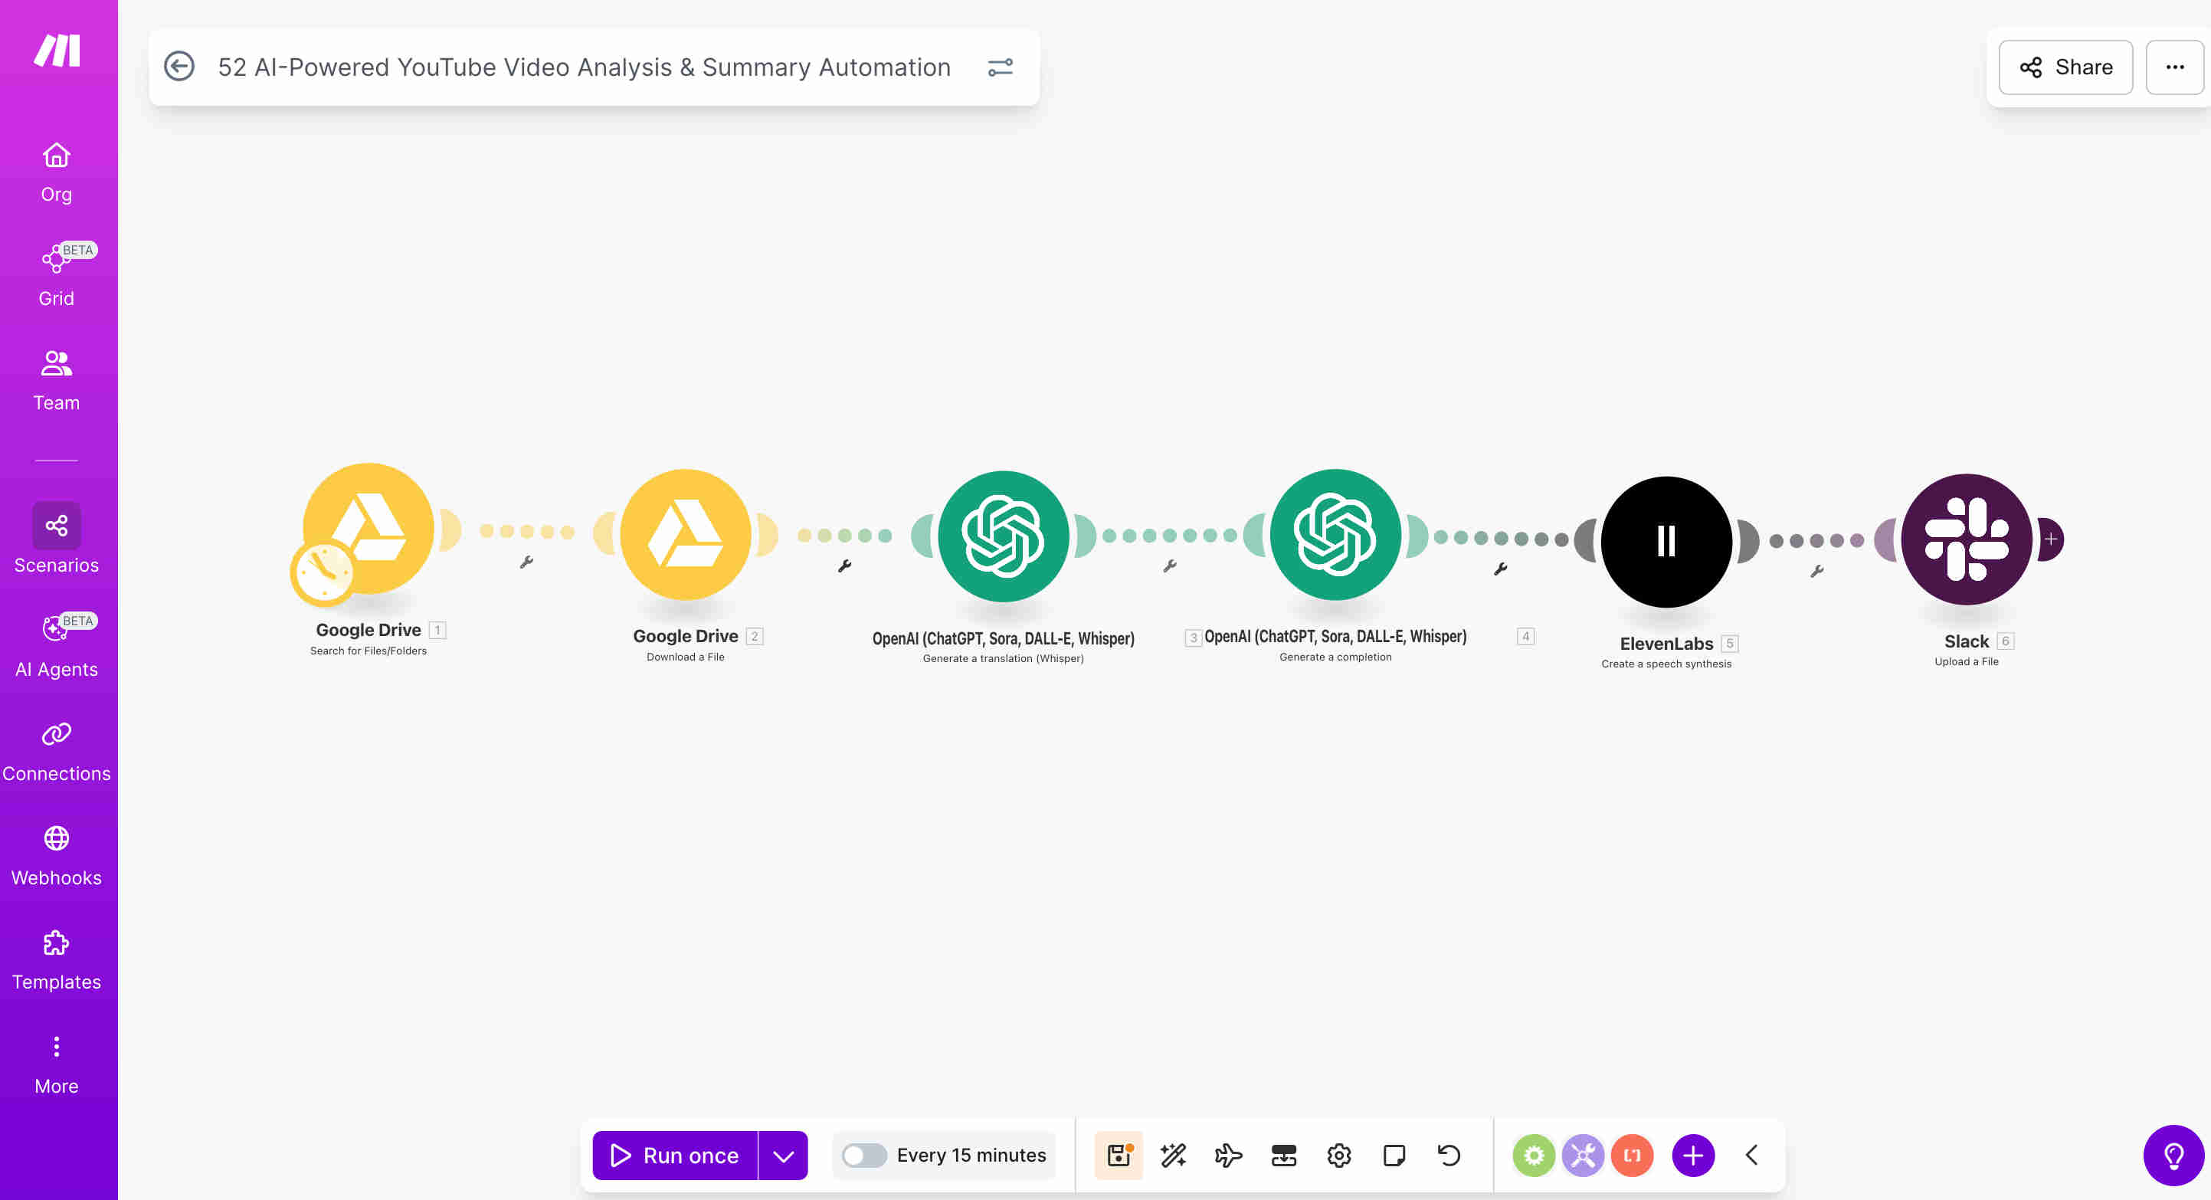Open Google Drive Download a File module
2211x1200 pixels.
(685, 535)
